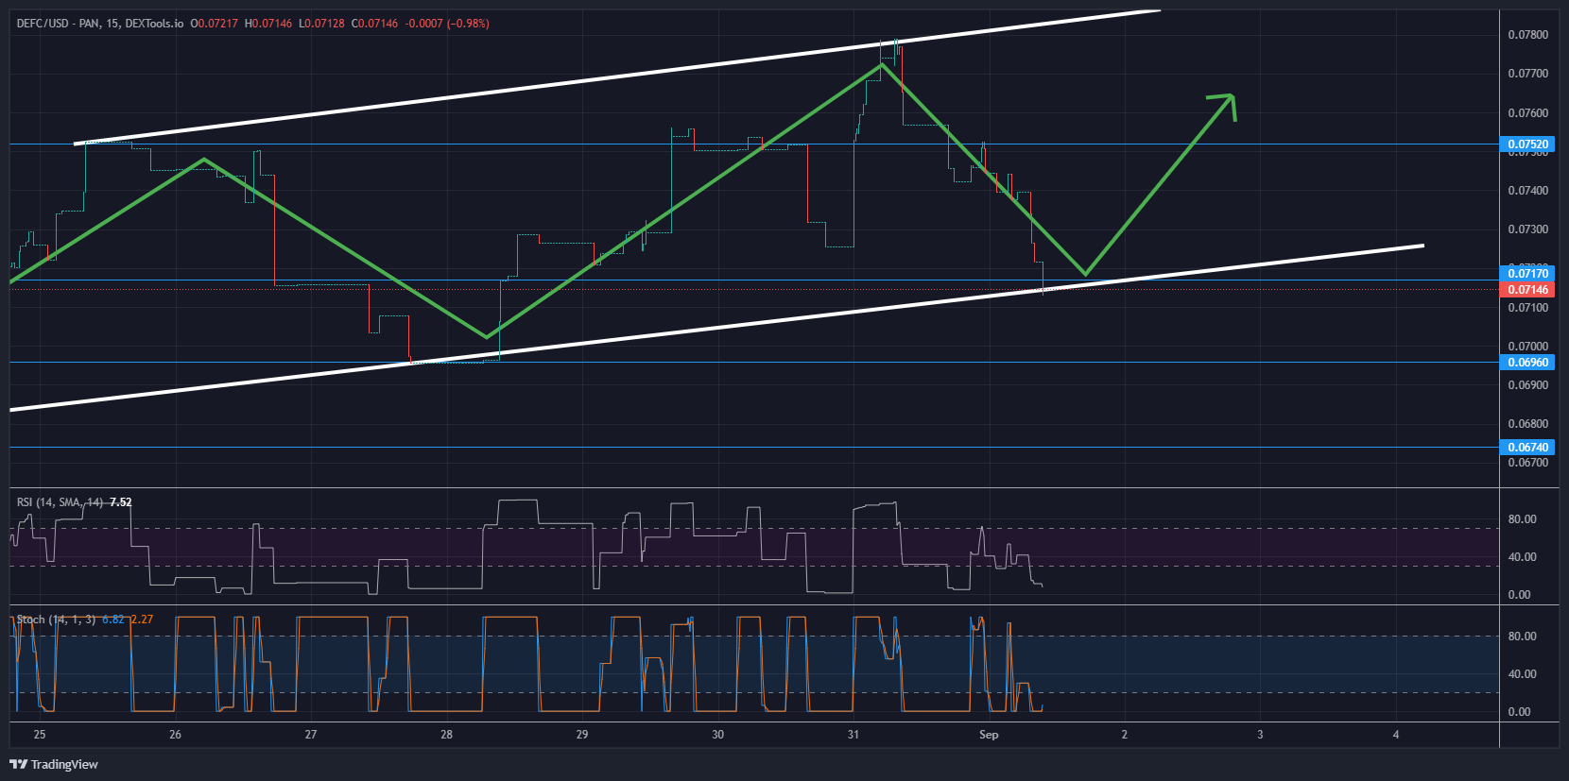The image size is (1569, 781).
Task: Click the close value C0.07146
Action: [375, 24]
